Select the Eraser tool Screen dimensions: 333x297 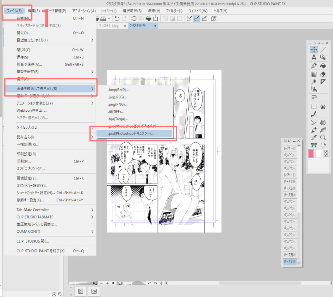323,74
